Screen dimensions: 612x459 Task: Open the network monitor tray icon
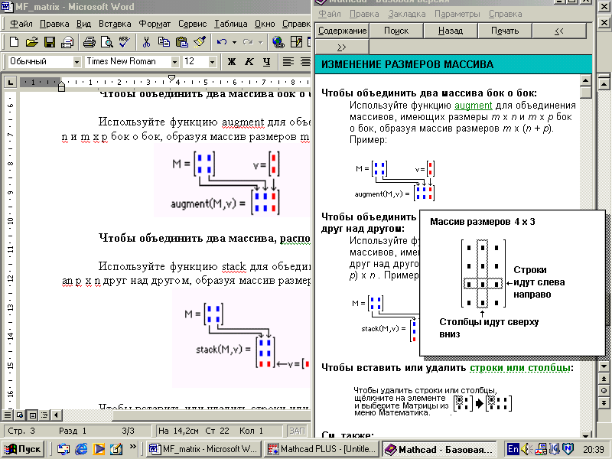coord(541,449)
